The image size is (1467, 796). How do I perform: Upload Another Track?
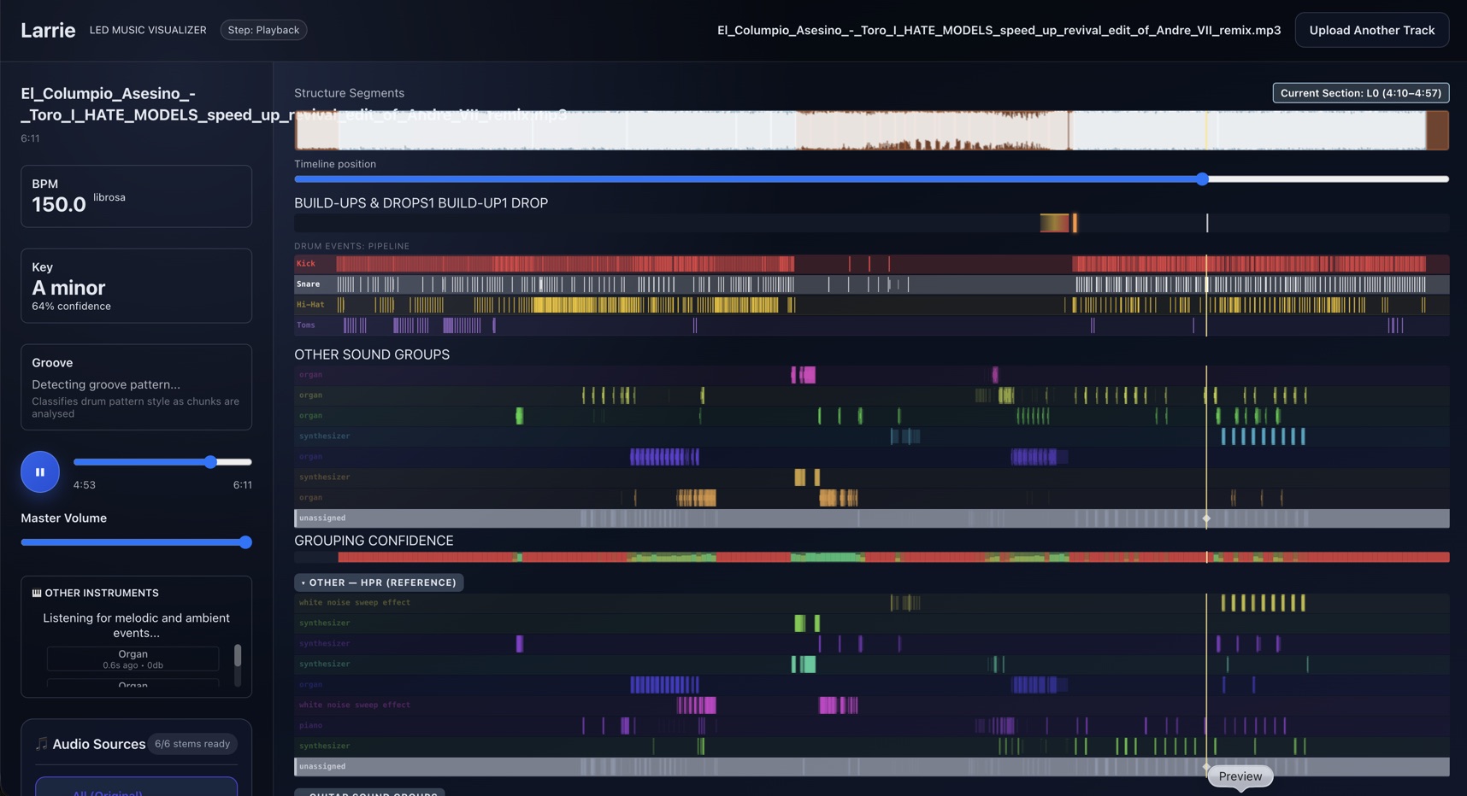(1371, 30)
